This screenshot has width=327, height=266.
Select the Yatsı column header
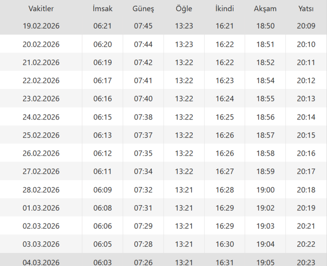click(x=306, y=9)
